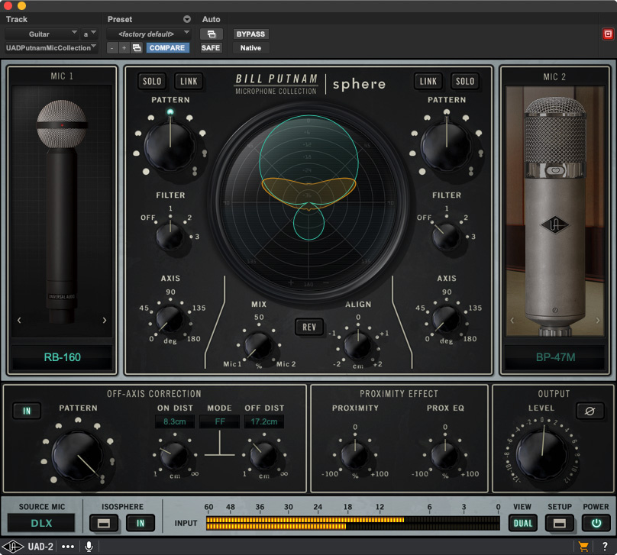
Task: Click the microphone icon in the bottom bar
Action: tap(89, 546)
